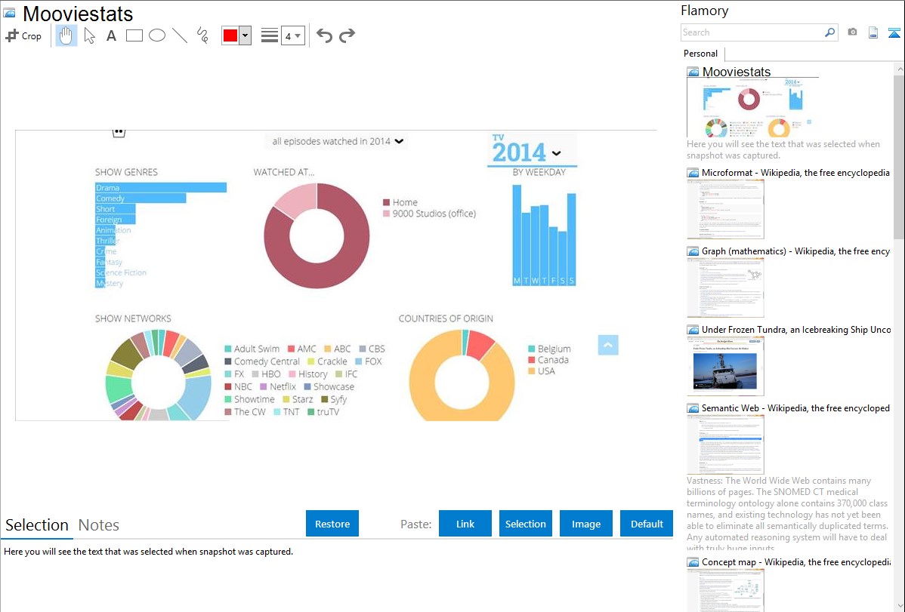Open the Semantic Web snapshot thumbnail

[725, 444]
